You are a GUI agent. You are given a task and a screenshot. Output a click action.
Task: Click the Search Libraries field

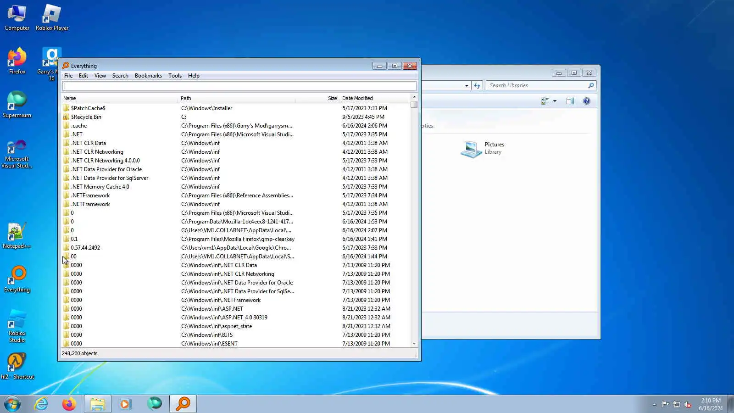537,85
